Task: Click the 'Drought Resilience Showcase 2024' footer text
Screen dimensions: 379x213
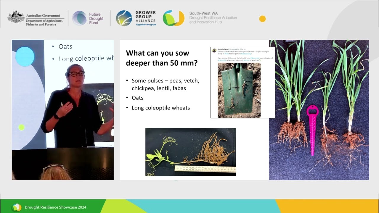Action: (55, 207)
